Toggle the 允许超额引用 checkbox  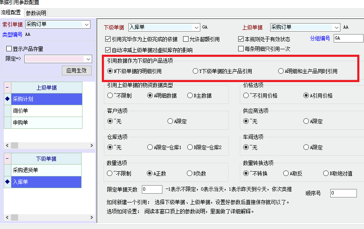point(186,39)
